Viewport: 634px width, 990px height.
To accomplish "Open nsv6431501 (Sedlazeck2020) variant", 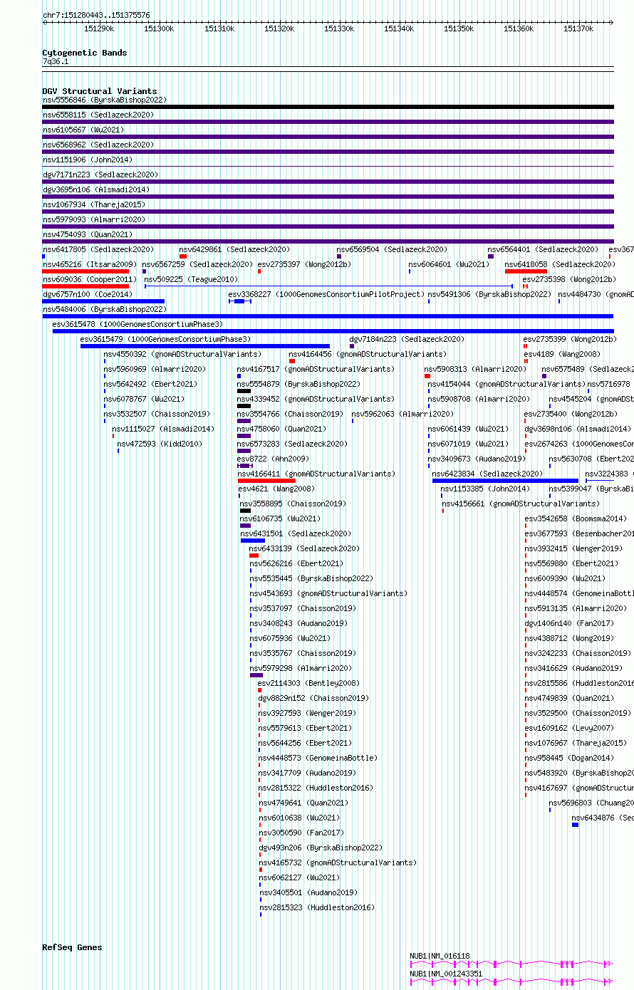I will pos(296,534).
